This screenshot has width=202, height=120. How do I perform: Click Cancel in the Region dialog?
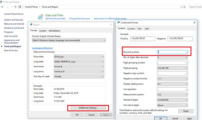pyautogui.click(x=91, y=115)
